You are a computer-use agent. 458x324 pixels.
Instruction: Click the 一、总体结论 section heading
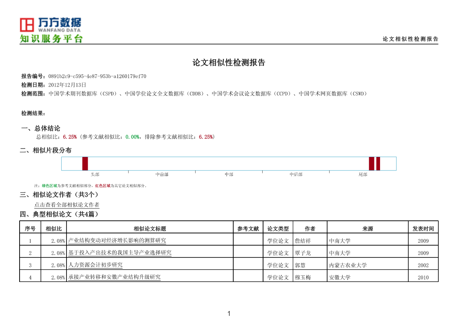(x=41, y=128)
